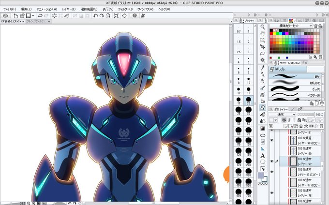Choose brush size 100

point(248,142)
